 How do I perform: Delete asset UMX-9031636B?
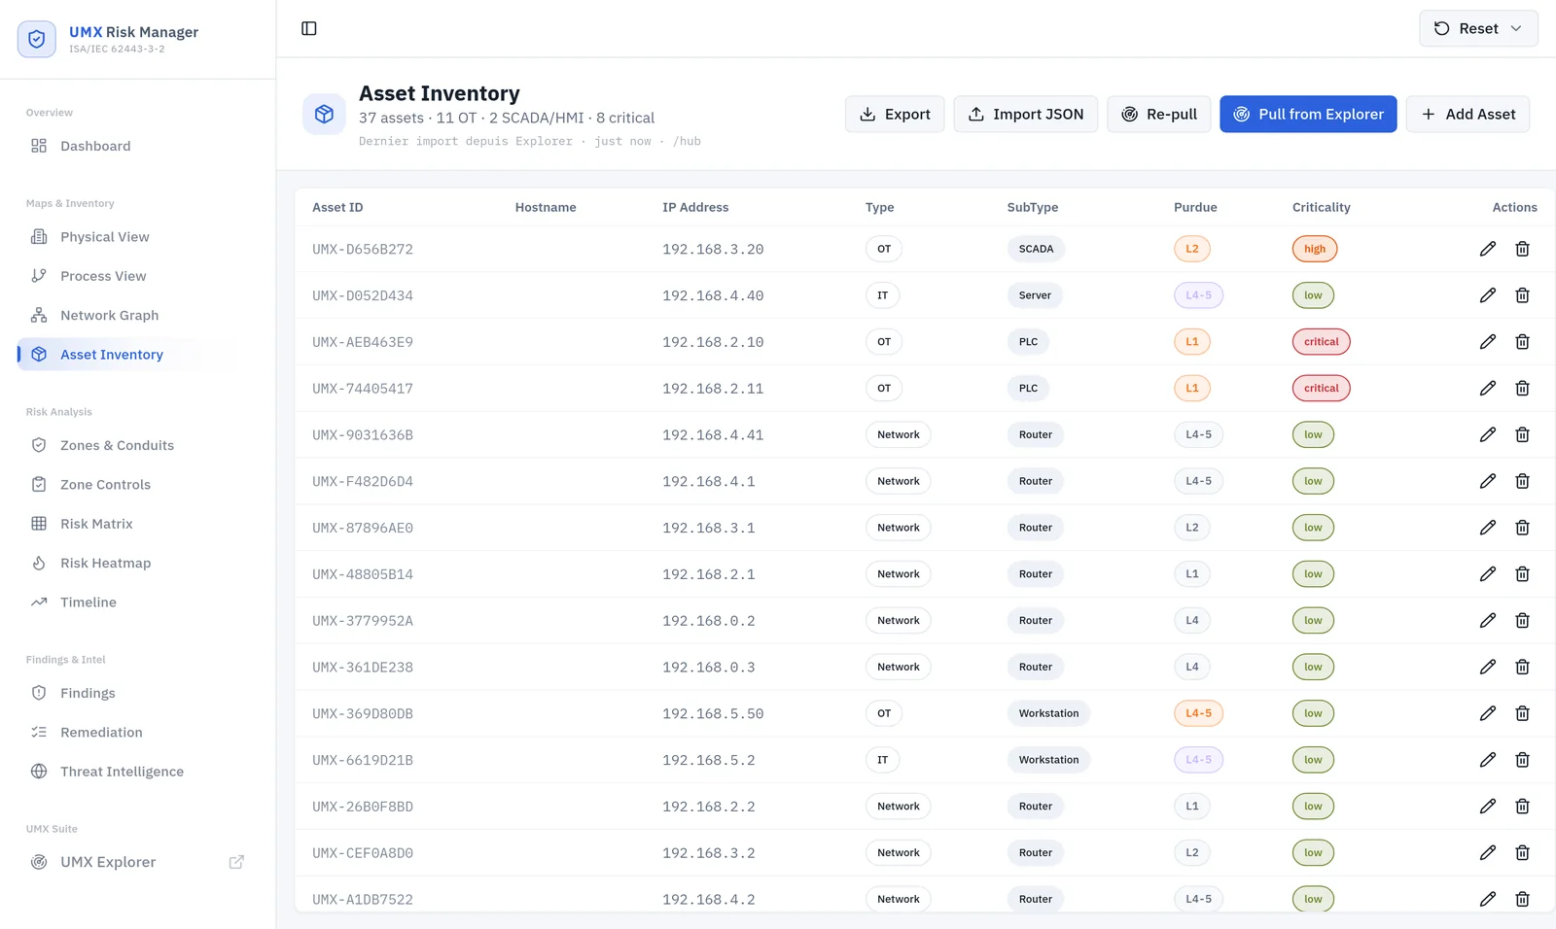(1523, 434)
